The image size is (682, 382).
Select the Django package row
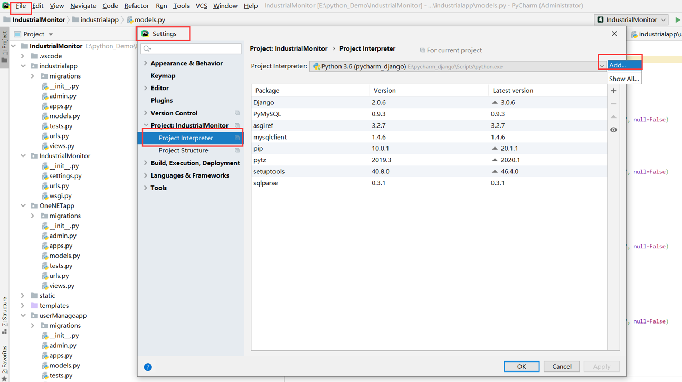click(x=429, y=102)
